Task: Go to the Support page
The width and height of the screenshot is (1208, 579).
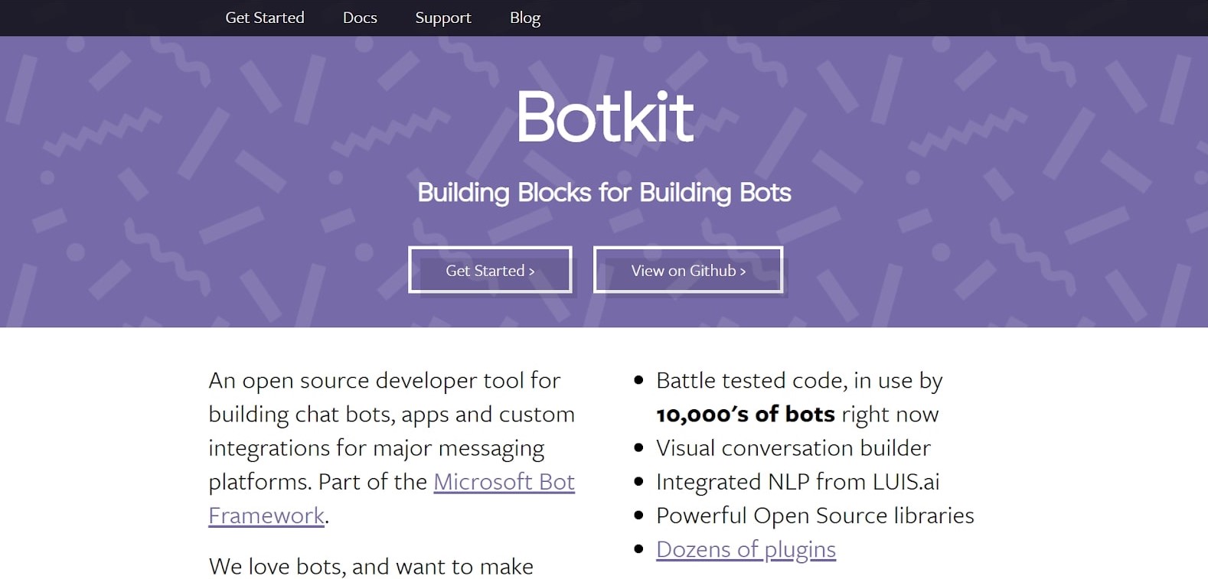Action: 442,18
